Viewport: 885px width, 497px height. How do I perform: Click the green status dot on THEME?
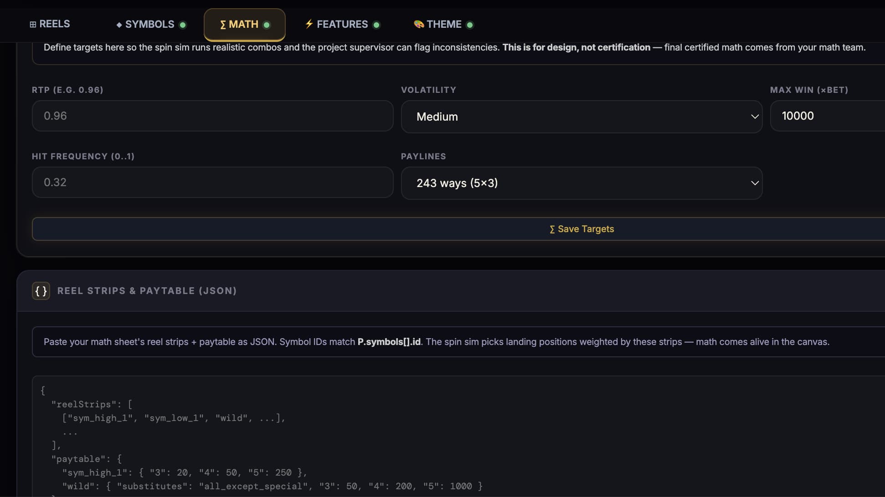(470, 25)
